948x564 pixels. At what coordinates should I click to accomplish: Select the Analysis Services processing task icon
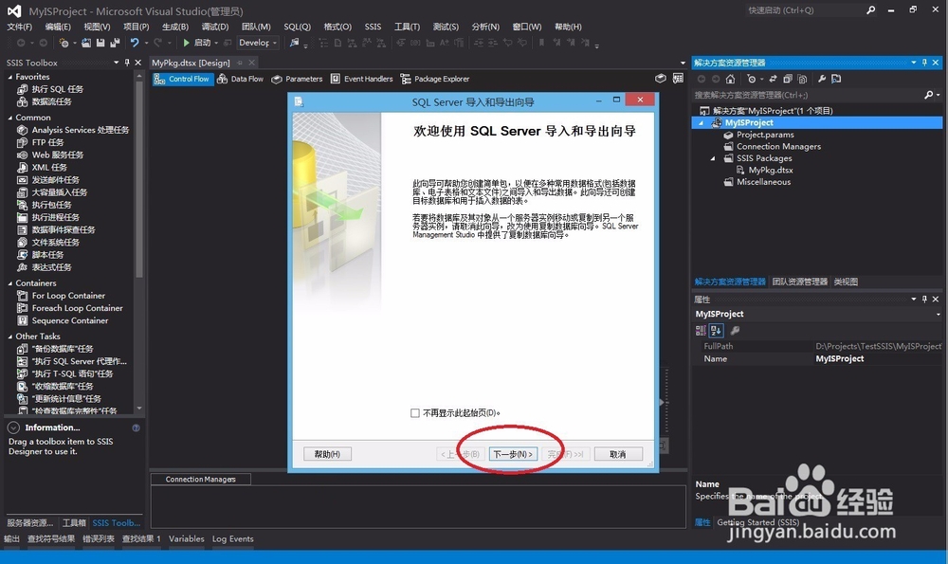coord(23,130)
